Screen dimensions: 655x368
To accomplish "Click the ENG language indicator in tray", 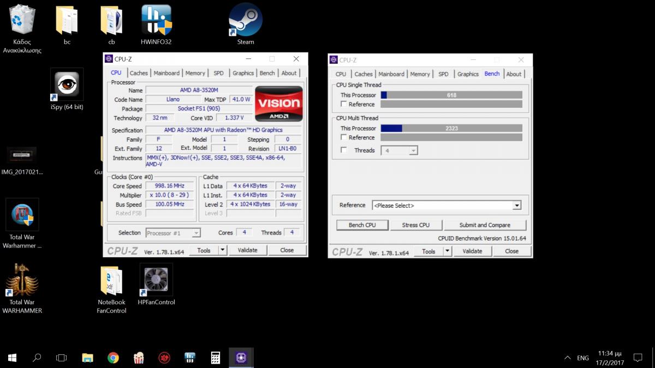I will 583,358.
